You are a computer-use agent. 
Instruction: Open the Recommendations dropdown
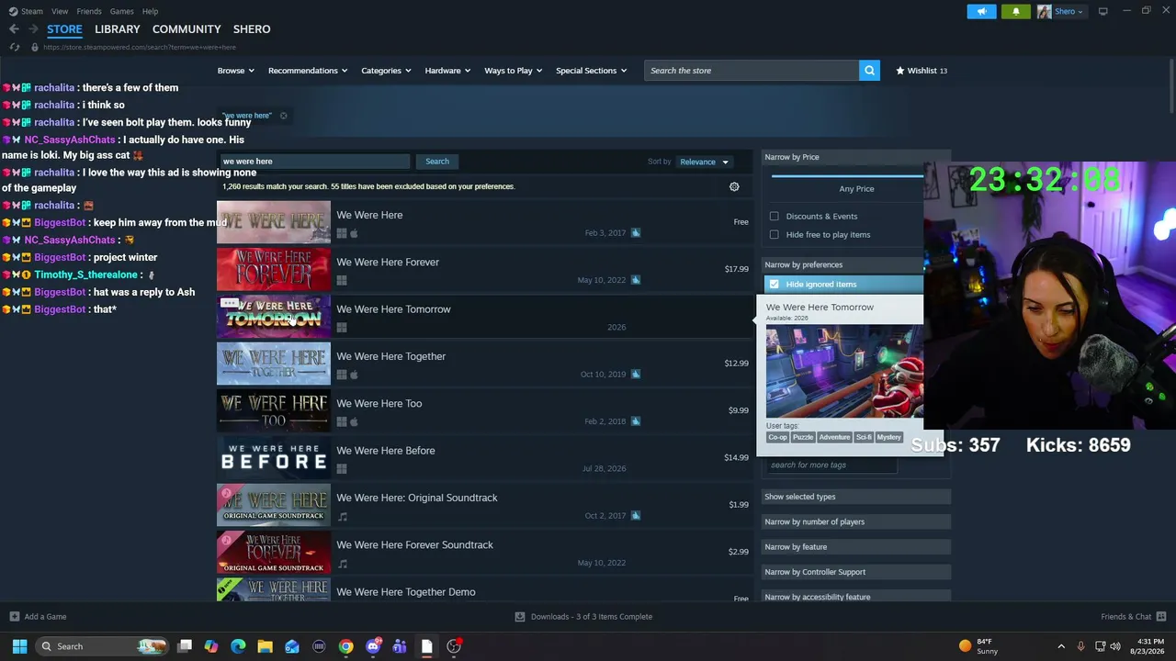point(308,71)
